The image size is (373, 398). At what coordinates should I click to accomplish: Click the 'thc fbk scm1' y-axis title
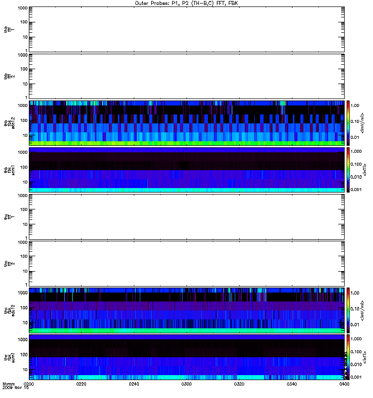coord(9,357)
